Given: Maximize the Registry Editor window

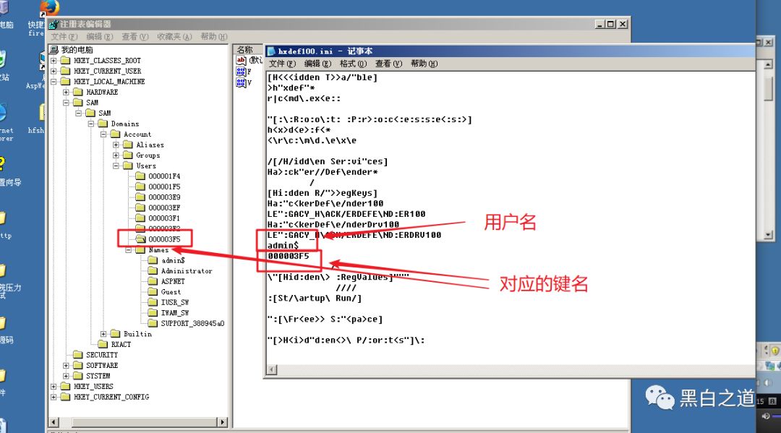Looking at the screenshot, I should [x=610, y=24].
